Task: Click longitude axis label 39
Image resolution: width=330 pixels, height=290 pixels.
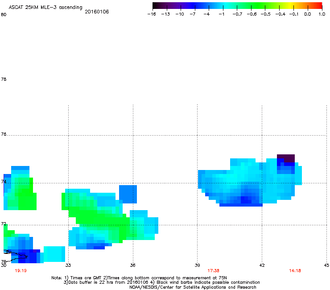Action: pyautogui.click(x=197, y=265)
